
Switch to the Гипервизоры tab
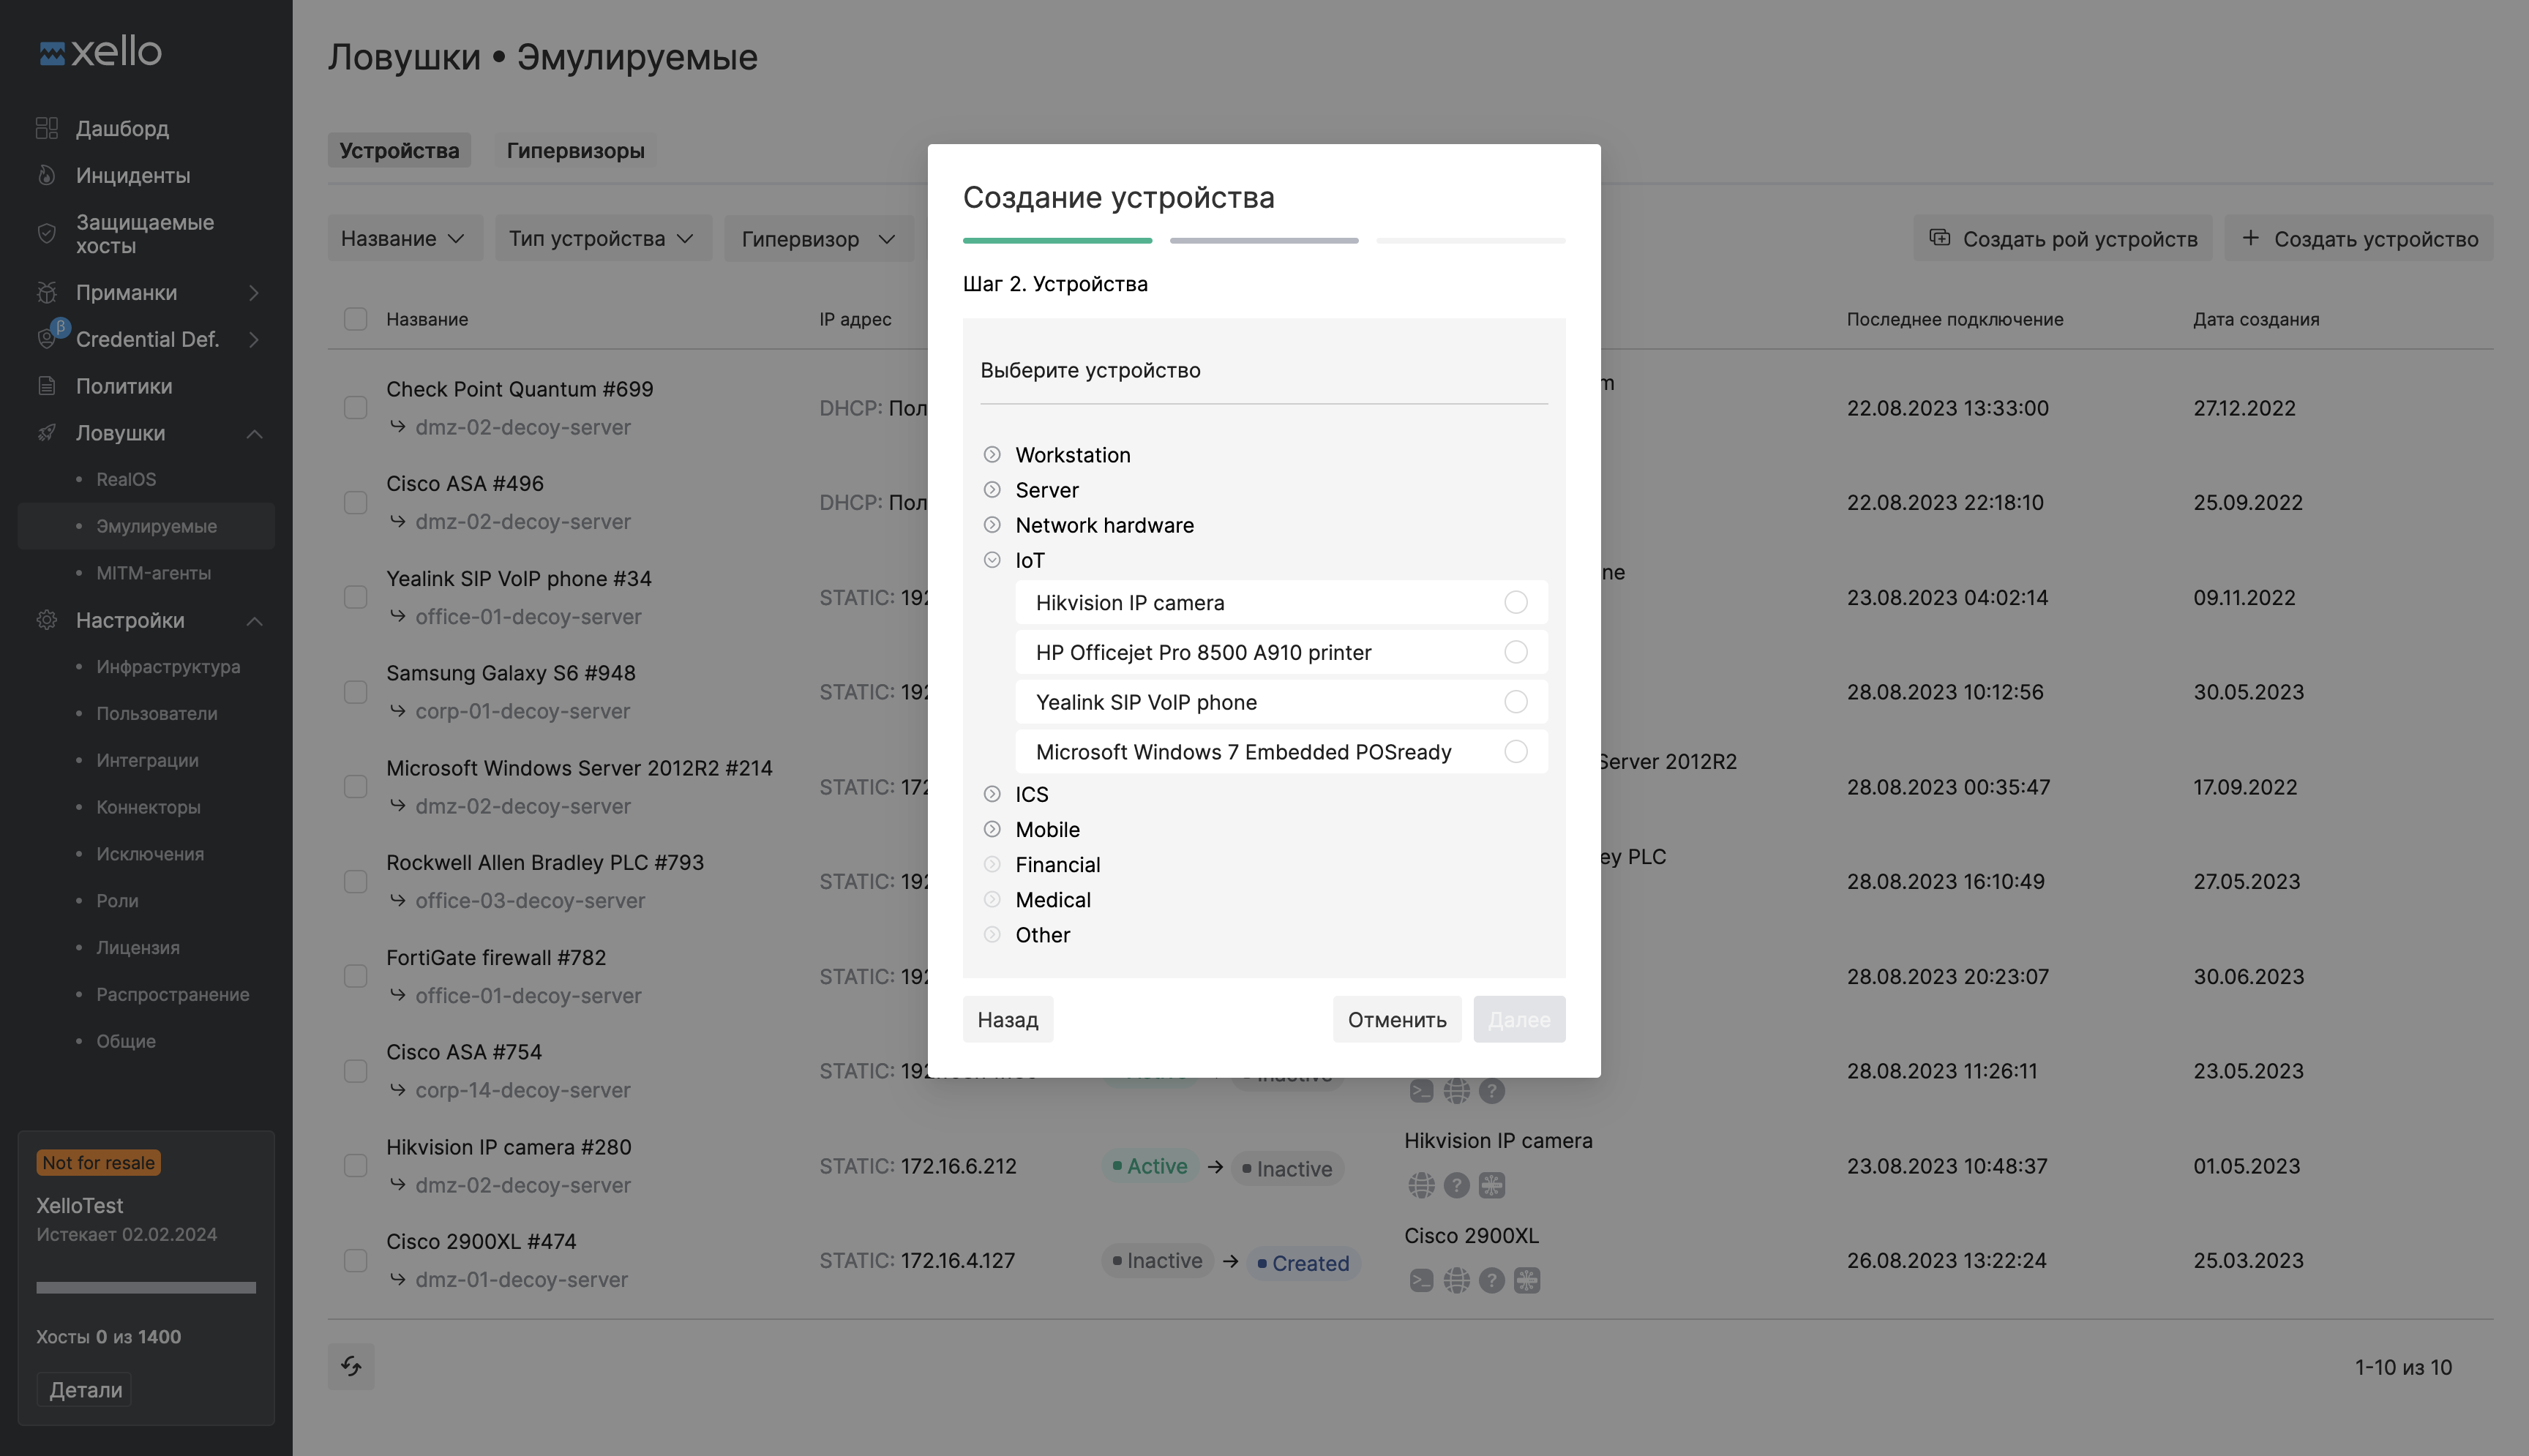[x=575, y=150]
